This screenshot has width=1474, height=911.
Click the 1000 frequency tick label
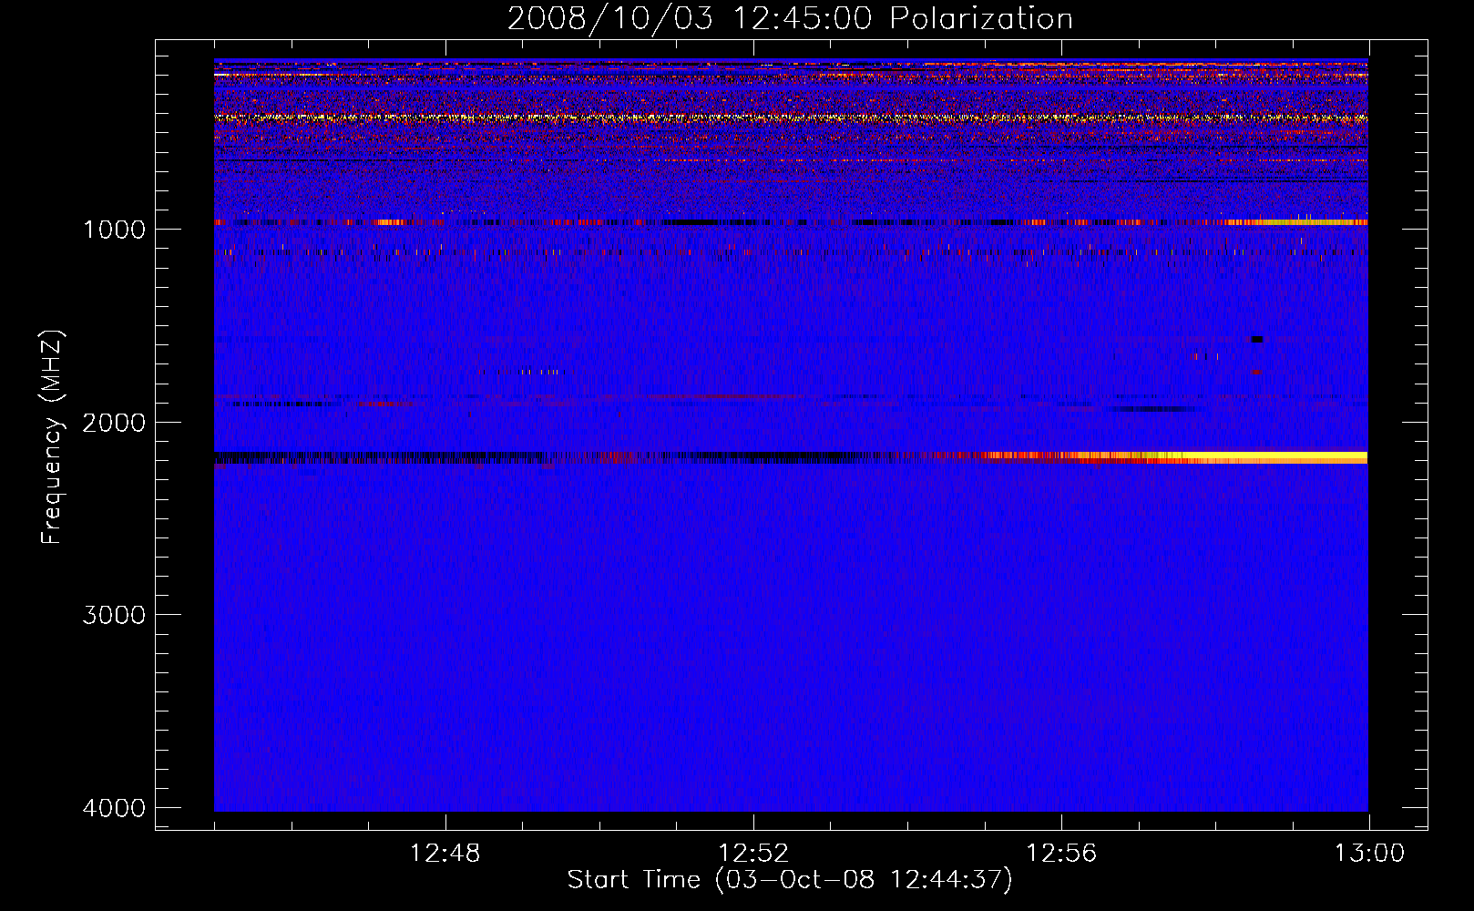tap(114, 230)
